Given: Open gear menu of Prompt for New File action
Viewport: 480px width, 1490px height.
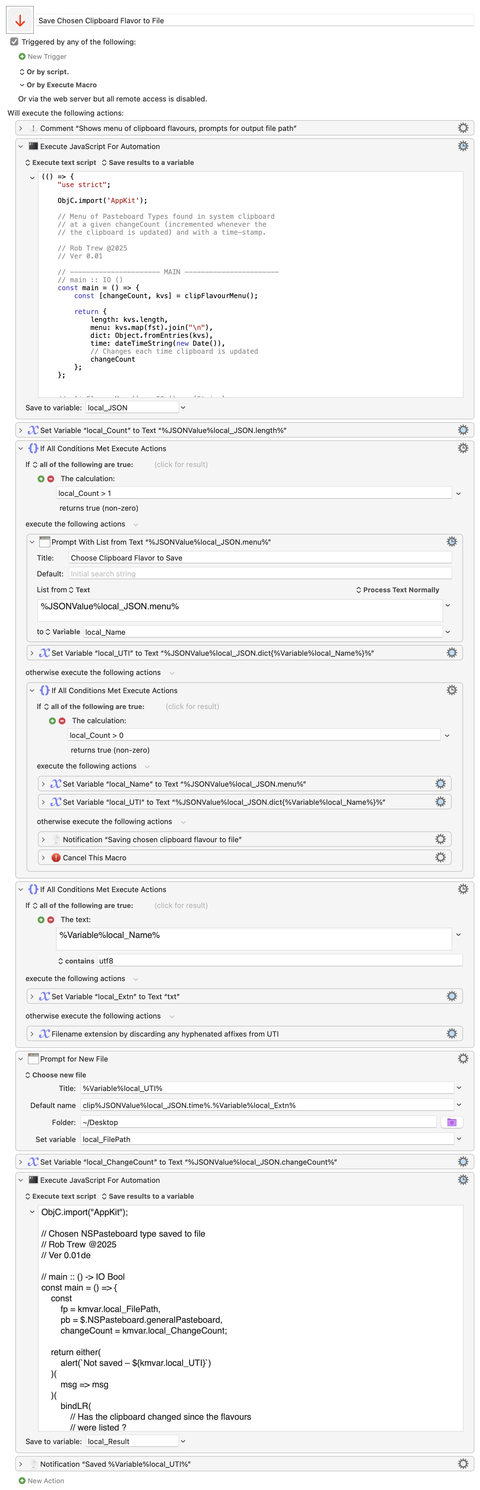Looking at the screenshot, I should (463, 1058).
